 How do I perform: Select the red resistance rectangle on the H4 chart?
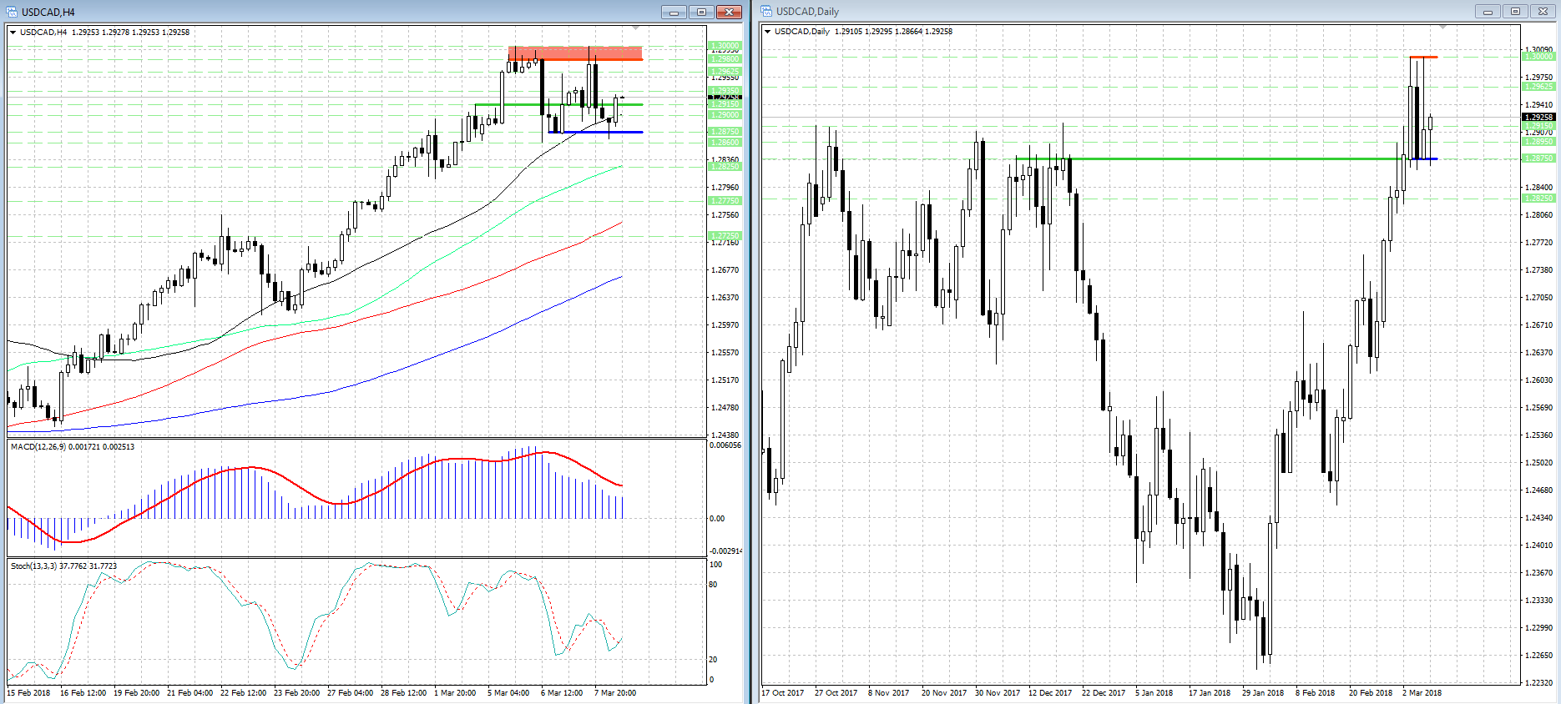pyautogui.click(x=574, y=53)
